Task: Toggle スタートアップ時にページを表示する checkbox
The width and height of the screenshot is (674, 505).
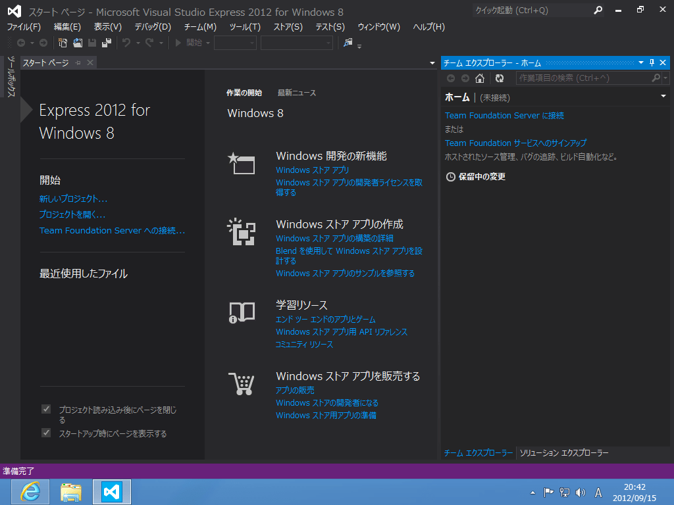Action: 47,433
